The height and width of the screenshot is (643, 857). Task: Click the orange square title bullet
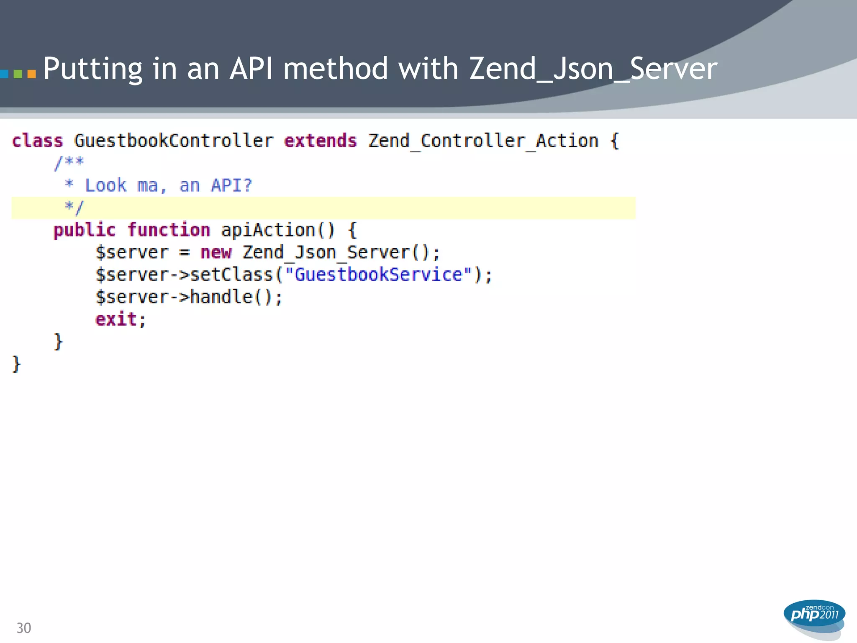click(x=31, y=74)
